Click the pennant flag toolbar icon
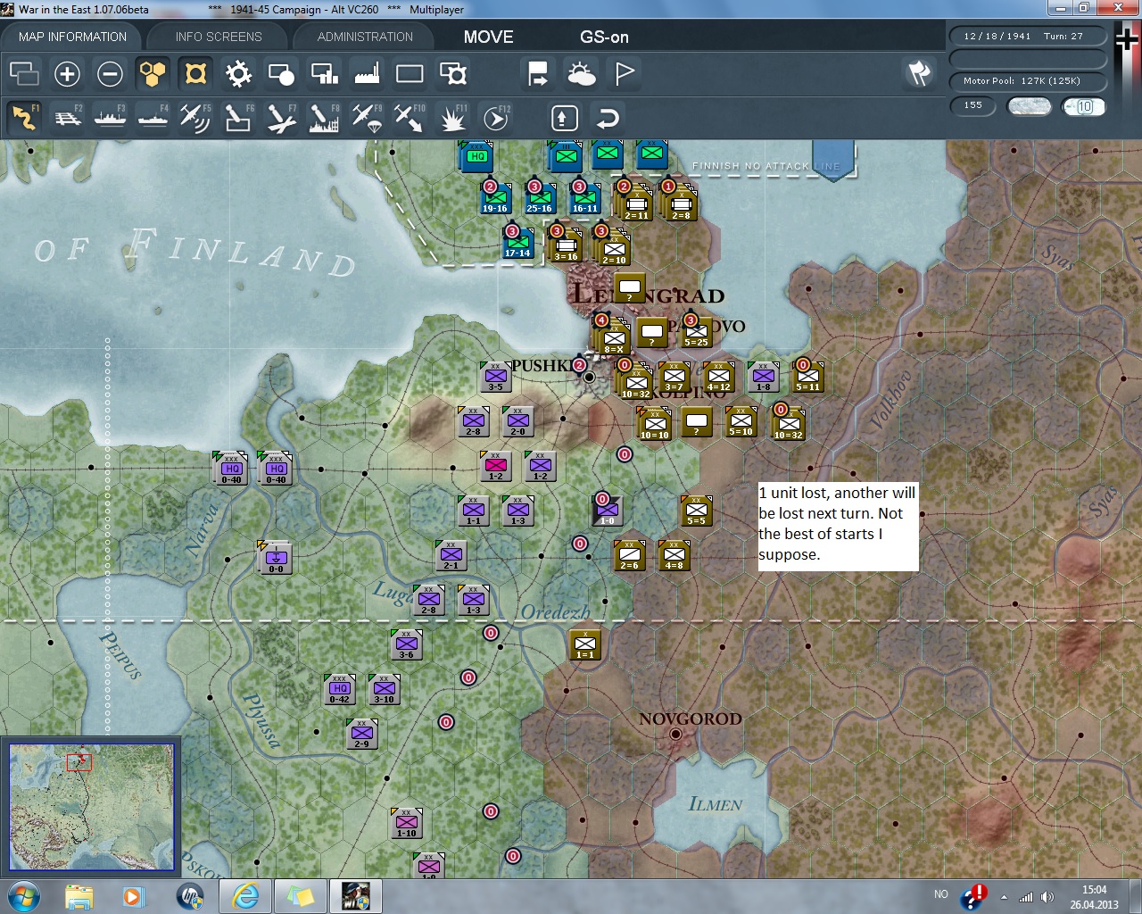Viewport: 1142px width, 914px height. [625, 73]
